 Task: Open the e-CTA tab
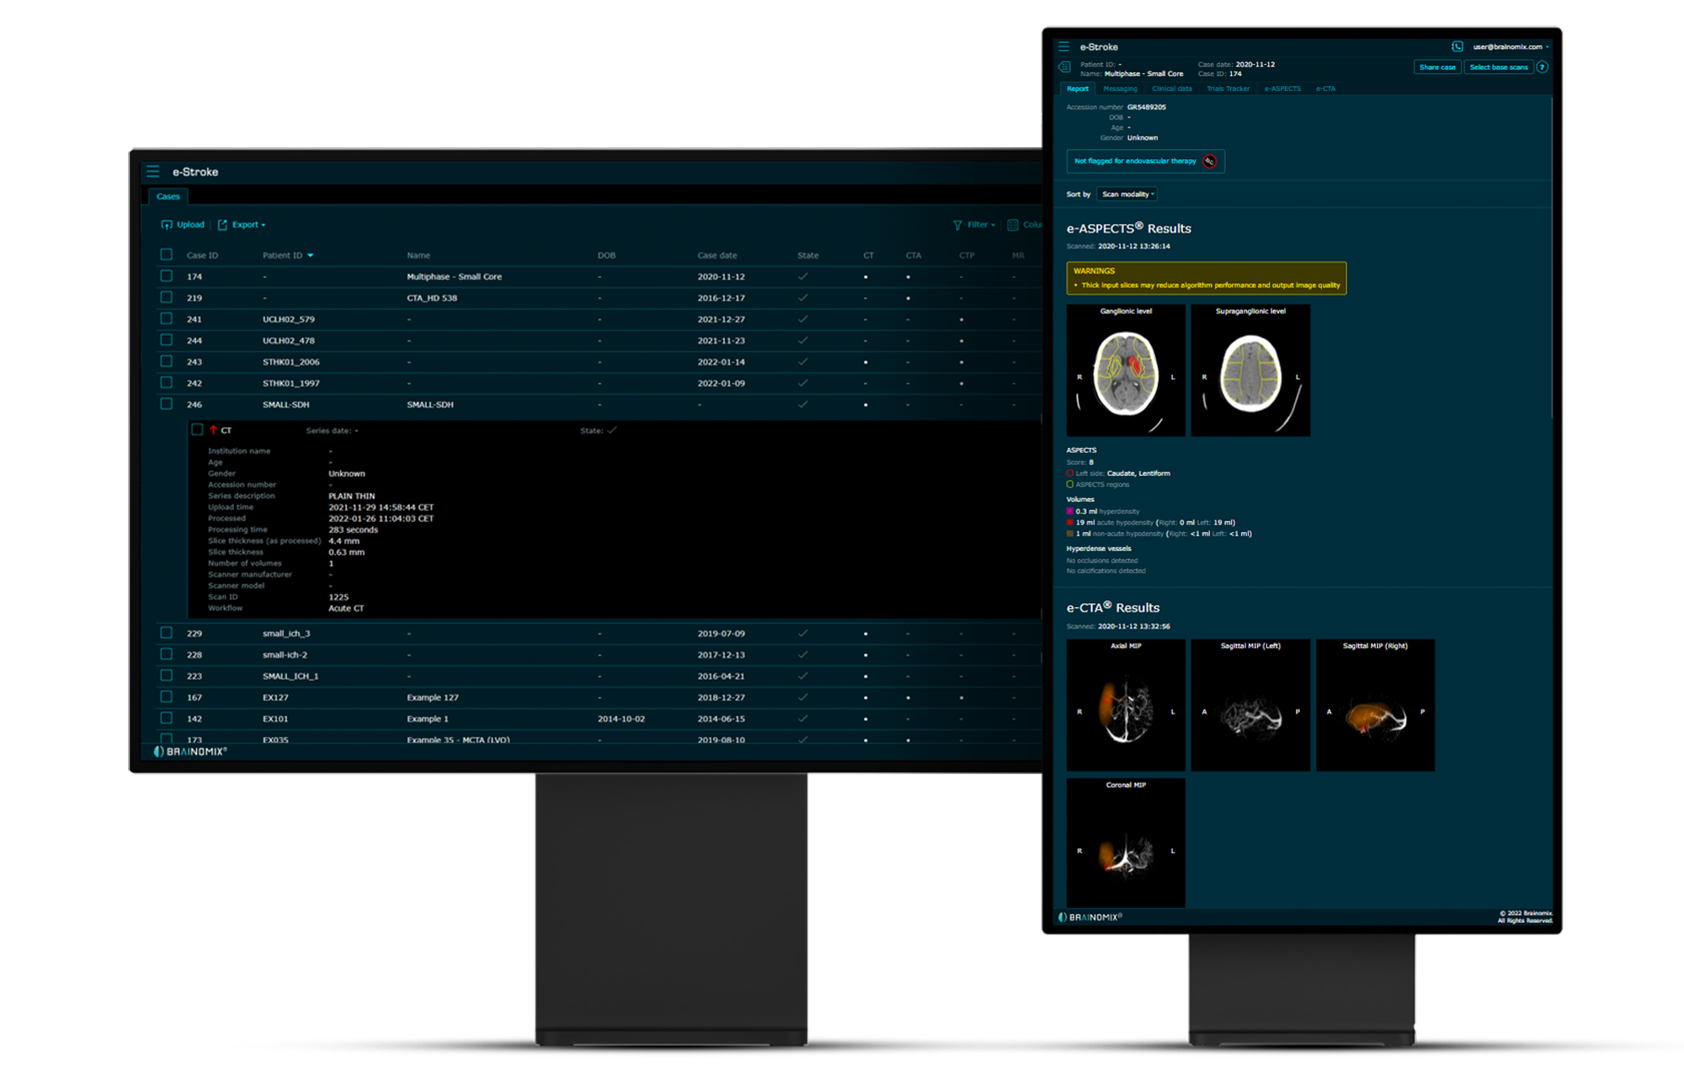tap(1325, 88)
